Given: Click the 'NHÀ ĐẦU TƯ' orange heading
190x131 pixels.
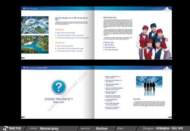Looking at the screenshot, I should pyautogui.click(x=60, y=43).
